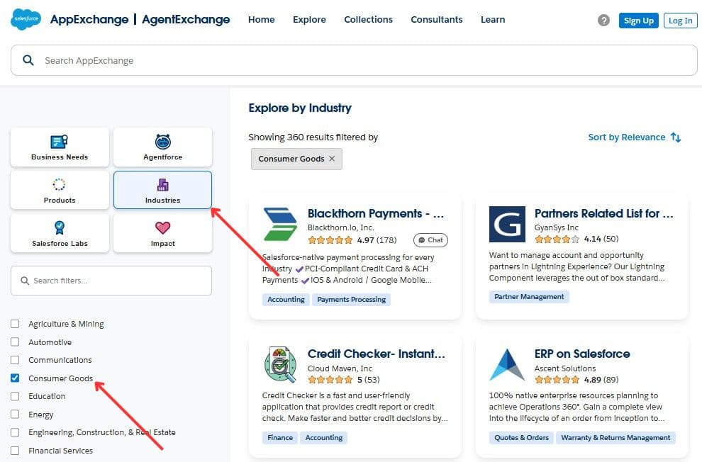The image size is (702, 462).
Task: Click the Log In button
Action: click(x=680, y=21)
